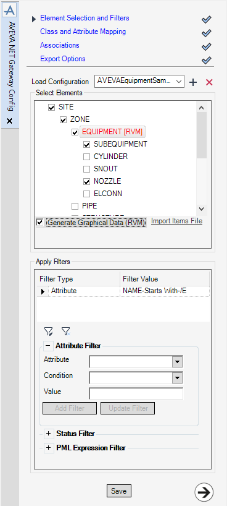
Task: Open Export Options section
Action: (x=63, y=59)
